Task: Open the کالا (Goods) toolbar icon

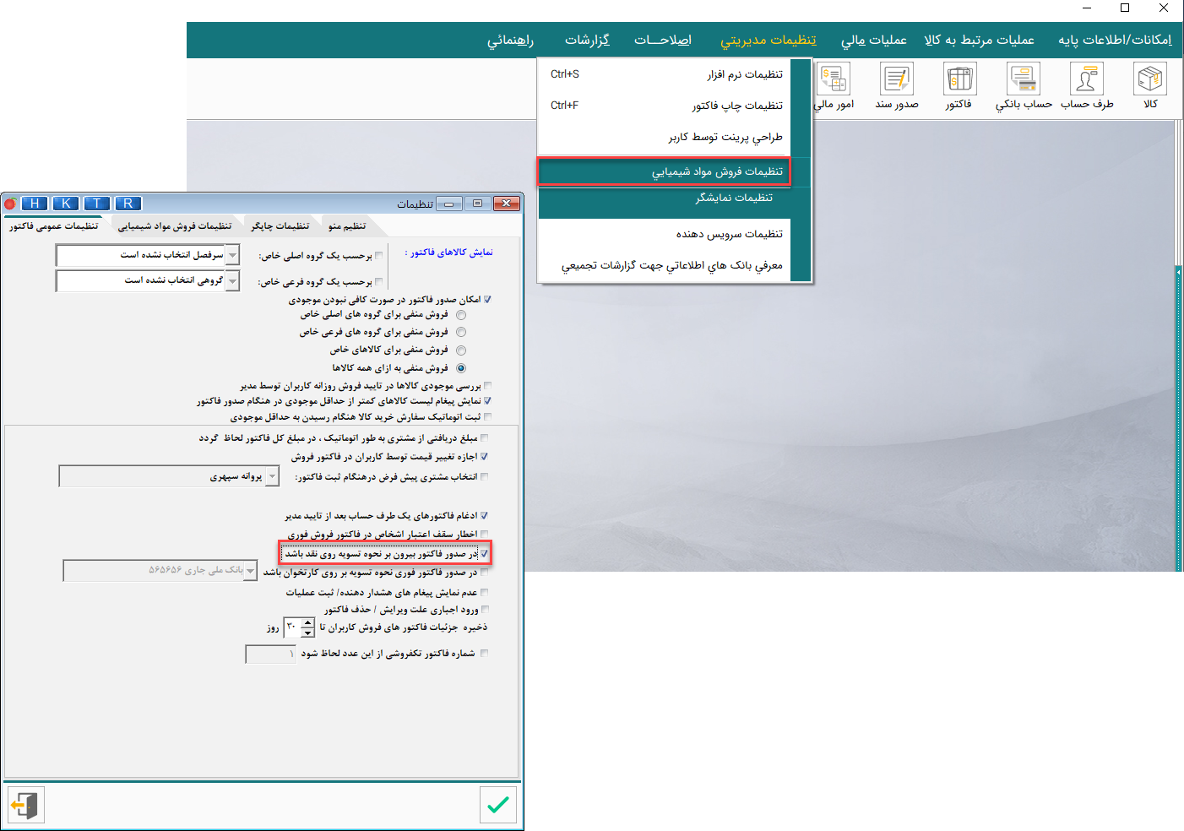Action: coord(1149,85)
